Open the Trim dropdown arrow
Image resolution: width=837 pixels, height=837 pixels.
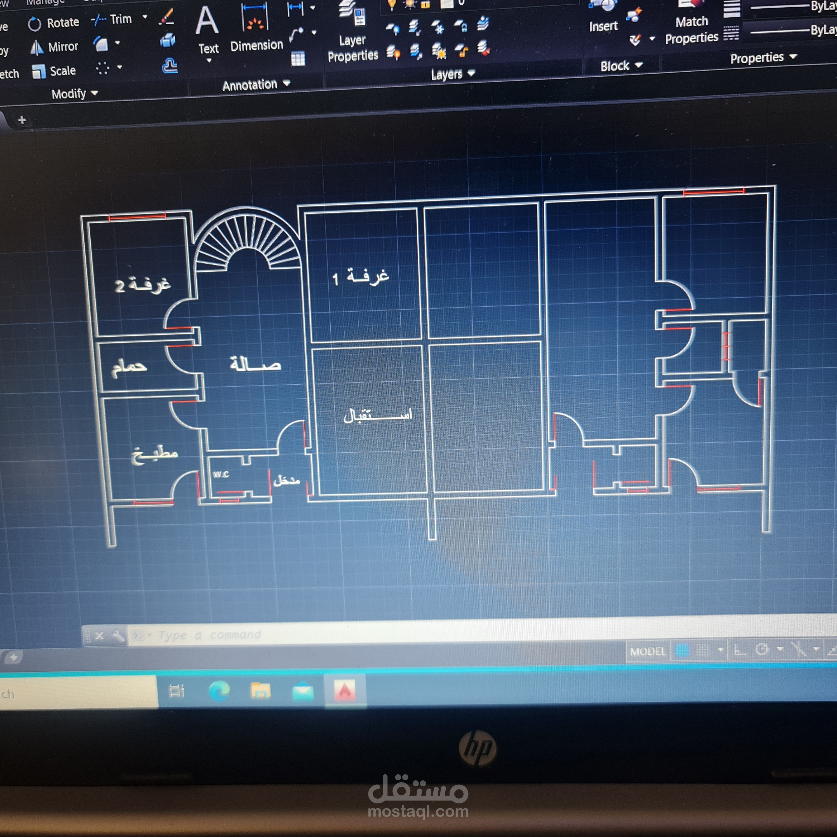145,17
